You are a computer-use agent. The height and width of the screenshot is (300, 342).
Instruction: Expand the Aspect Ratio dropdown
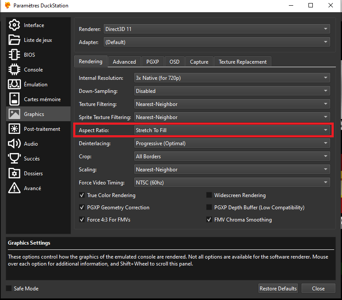232,130
